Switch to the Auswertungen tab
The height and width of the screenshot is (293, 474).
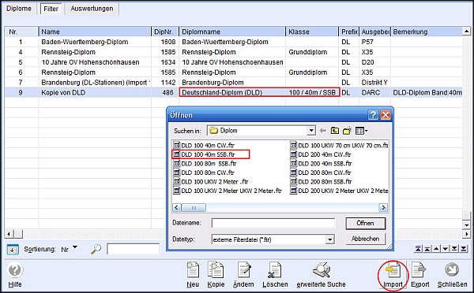92,9
